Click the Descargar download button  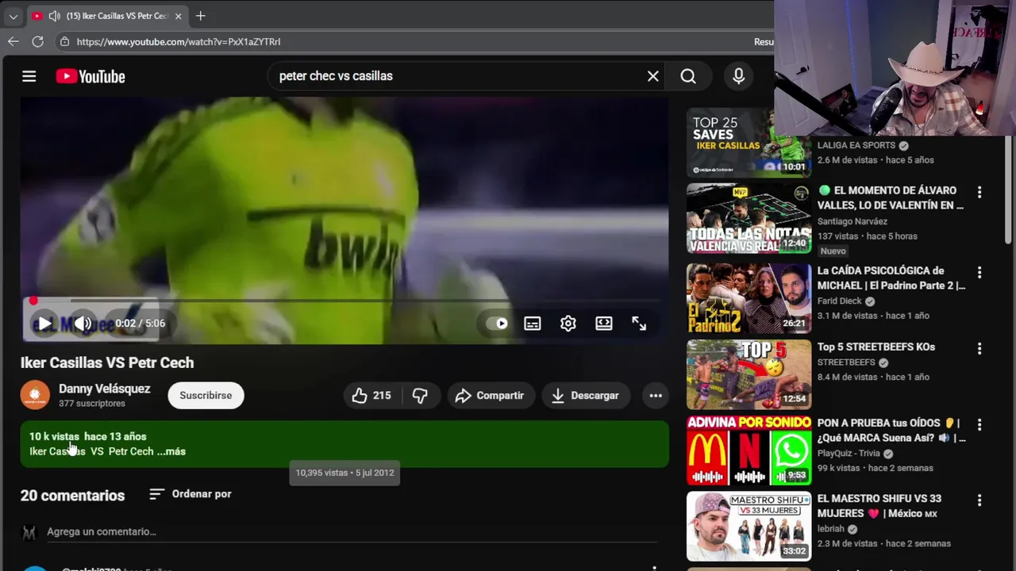click(x=586, y=395)
